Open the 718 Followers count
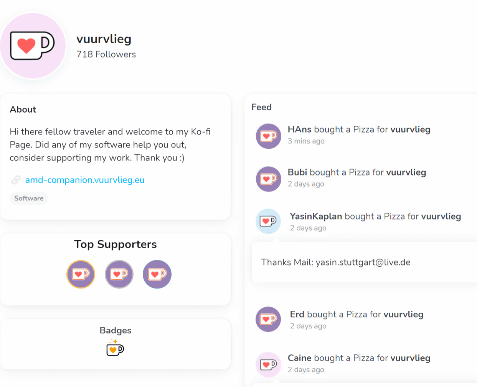 (x=106, y=54)
